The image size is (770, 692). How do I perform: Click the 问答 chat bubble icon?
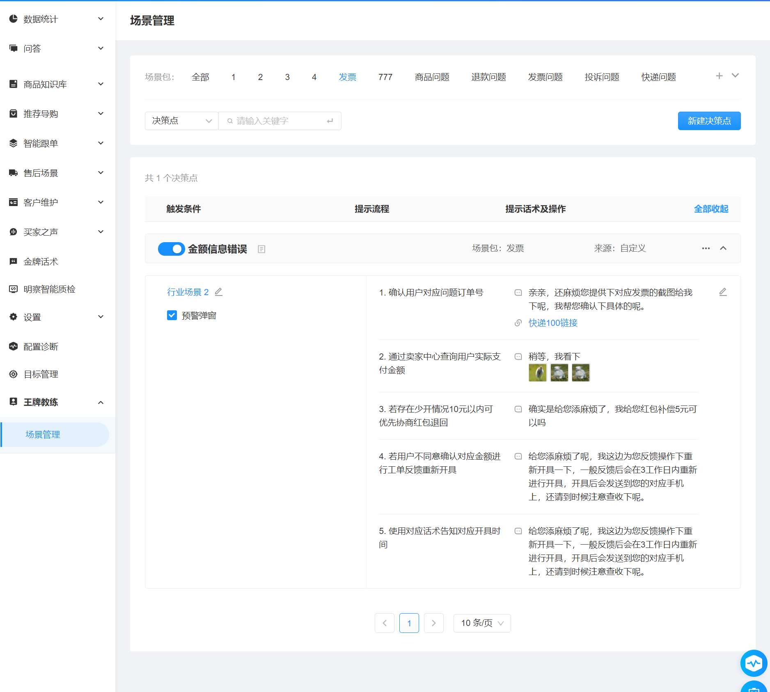14,48
